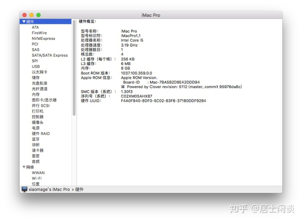Select FireWire in the sidebar

39,33
